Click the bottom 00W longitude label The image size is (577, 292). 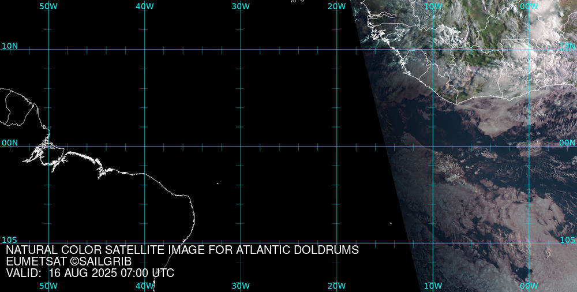[x=529, y=286]
